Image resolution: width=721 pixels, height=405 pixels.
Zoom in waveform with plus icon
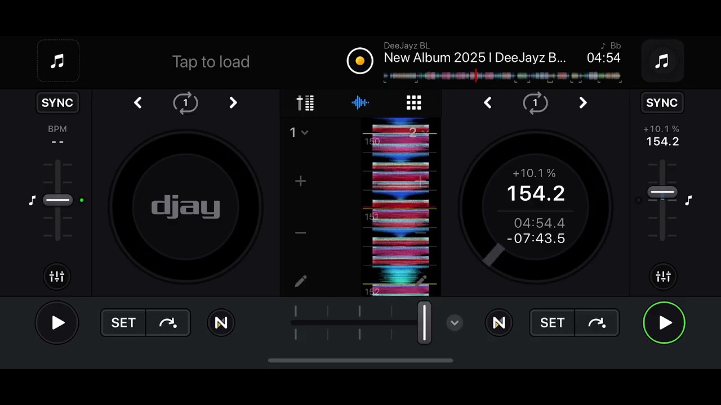(301, 181)
